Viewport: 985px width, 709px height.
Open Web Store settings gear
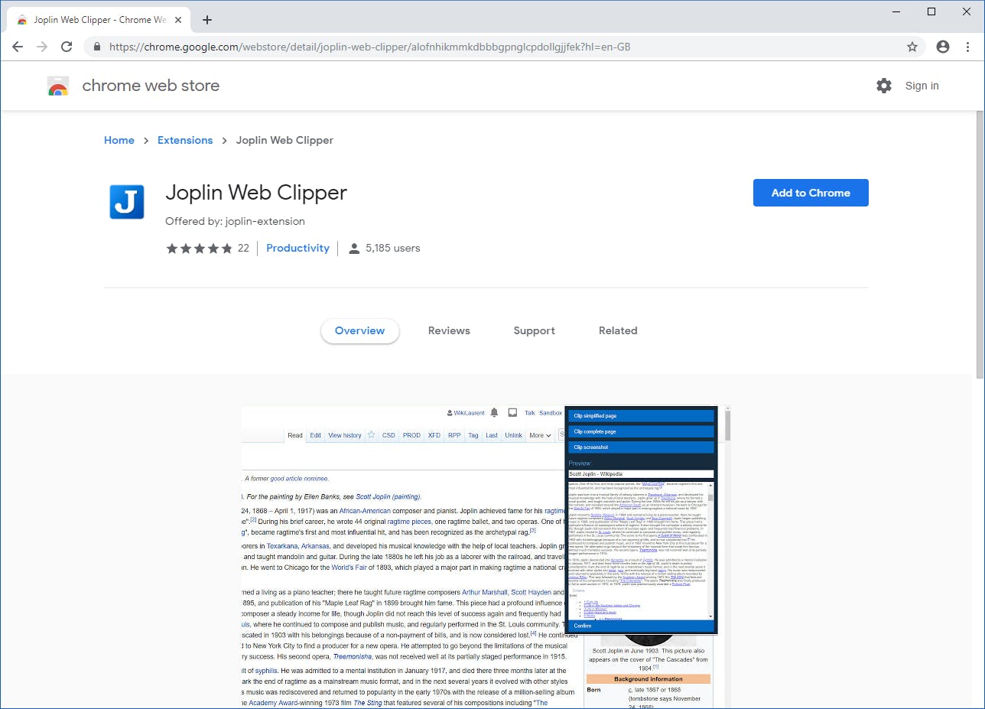pyautogui.click(x=884, y=86)
